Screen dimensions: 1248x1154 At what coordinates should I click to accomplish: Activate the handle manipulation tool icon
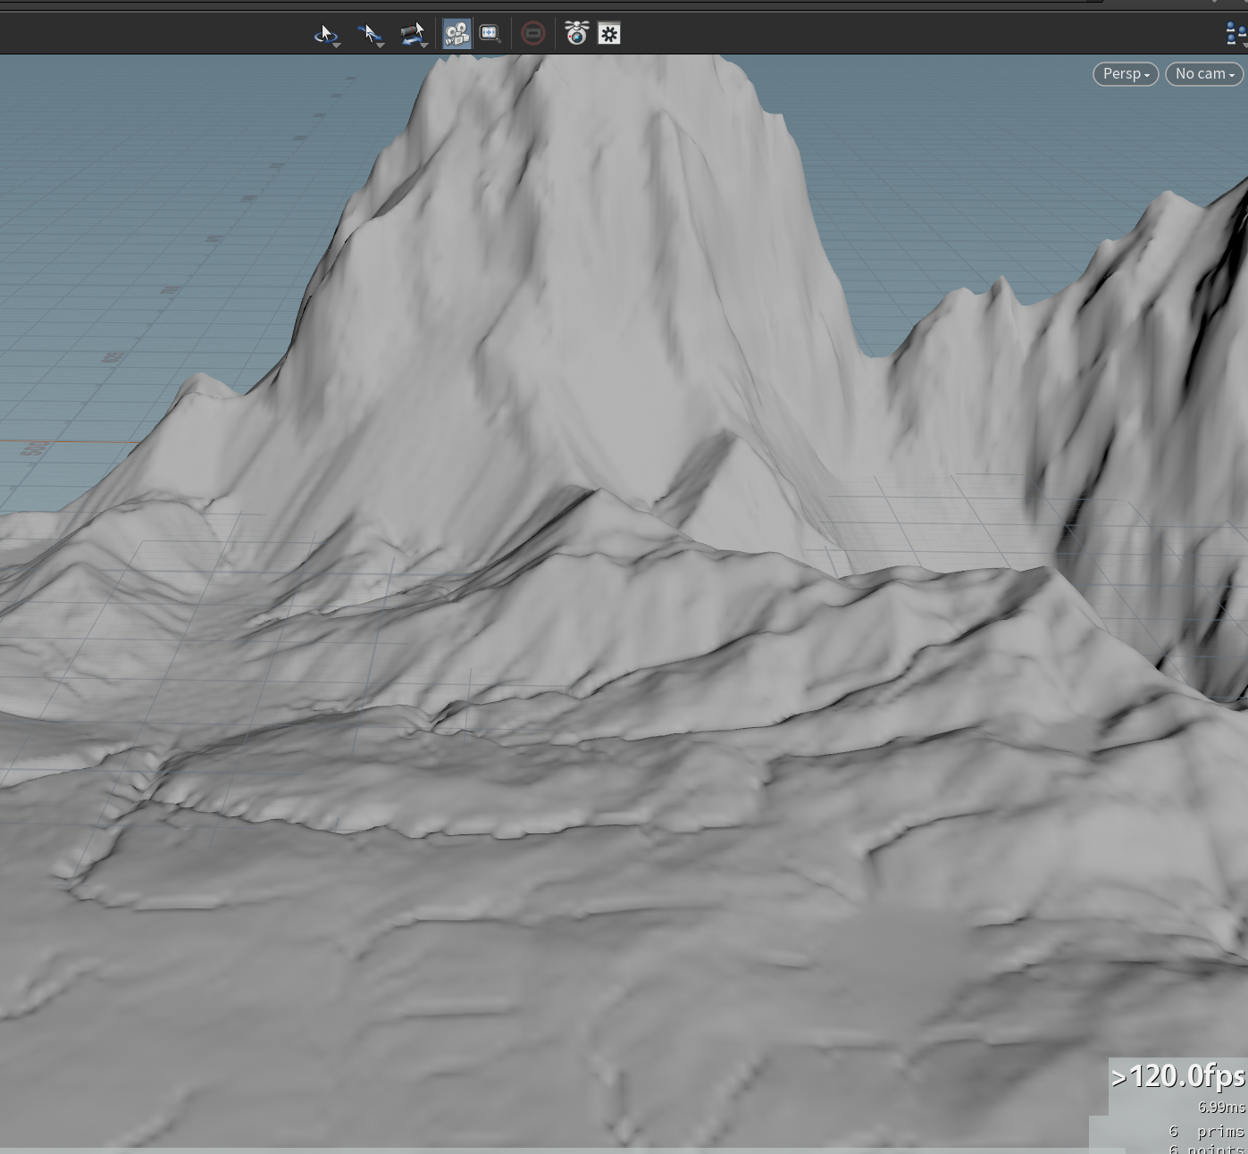[412, 34]
